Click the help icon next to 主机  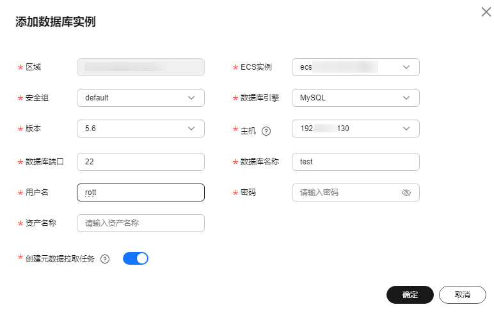point(267,131)
